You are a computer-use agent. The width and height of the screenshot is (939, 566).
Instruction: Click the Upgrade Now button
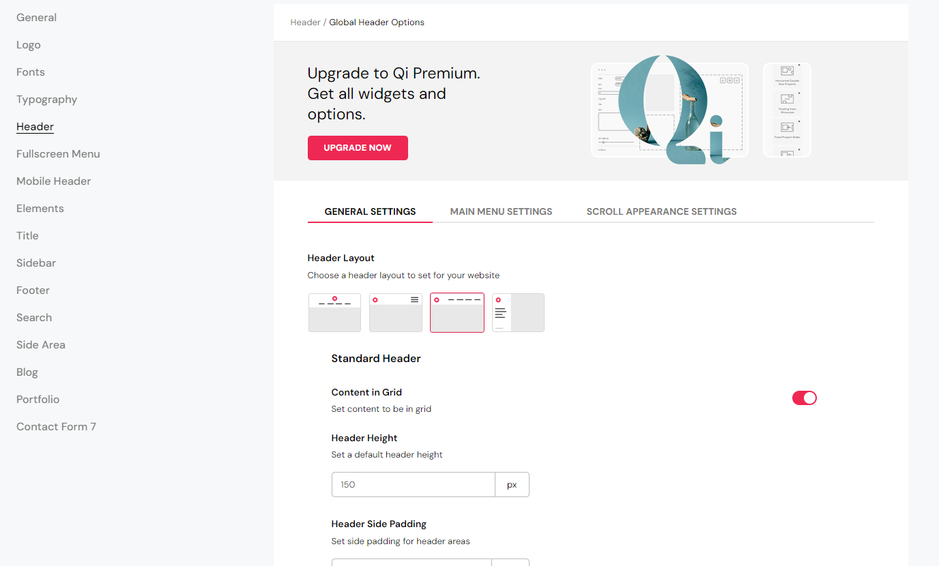click(358, 148)
